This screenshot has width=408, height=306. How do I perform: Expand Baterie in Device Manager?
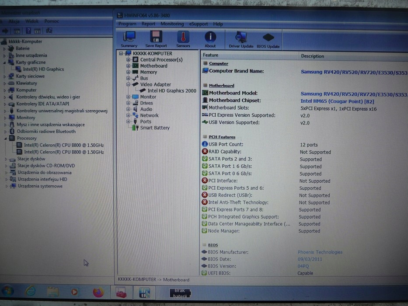click(x=4, y=49)
